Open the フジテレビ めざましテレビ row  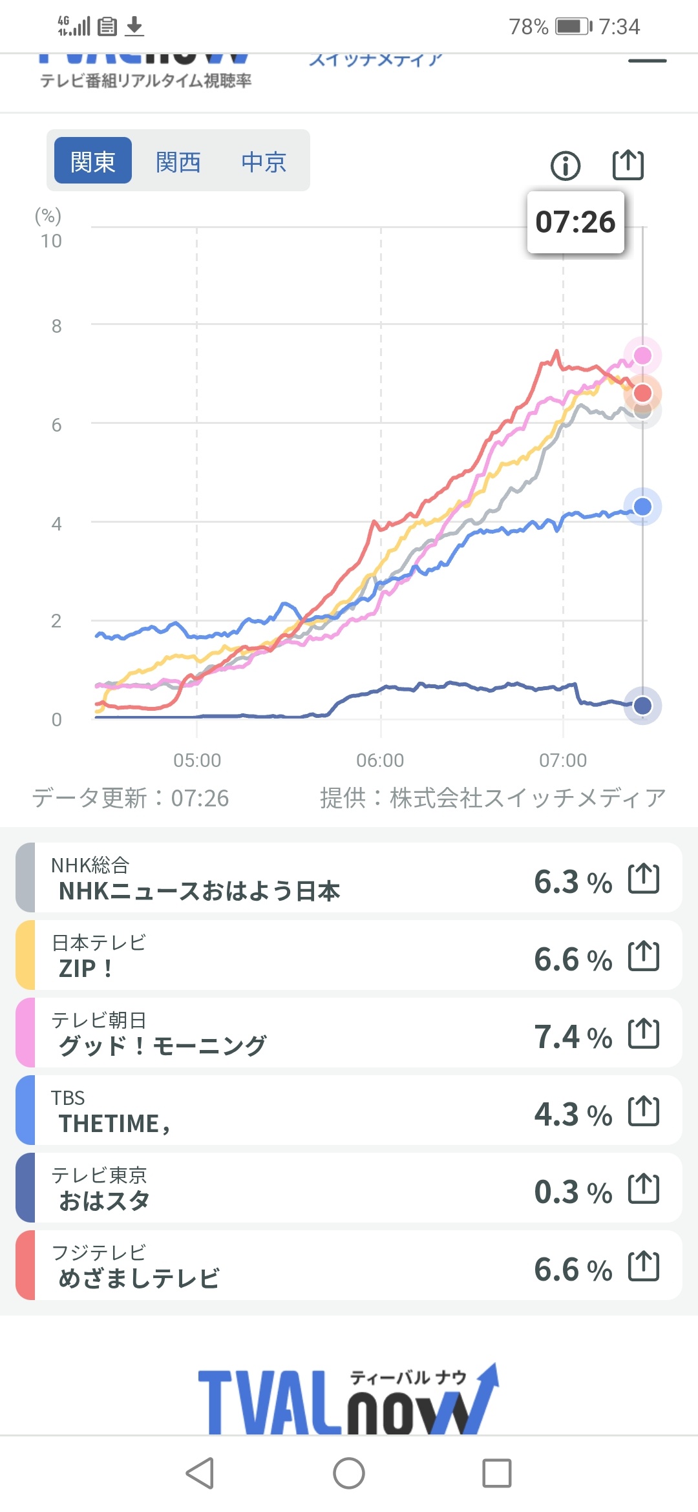click(349, 1265)
